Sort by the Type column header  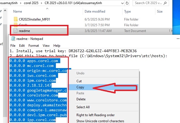click(127, 11)
